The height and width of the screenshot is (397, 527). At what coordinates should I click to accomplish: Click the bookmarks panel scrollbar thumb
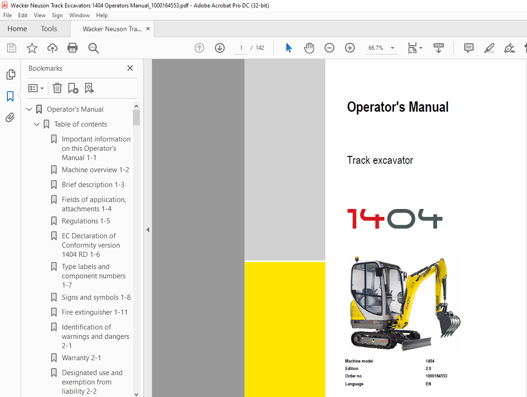click(x=136, y=118)
